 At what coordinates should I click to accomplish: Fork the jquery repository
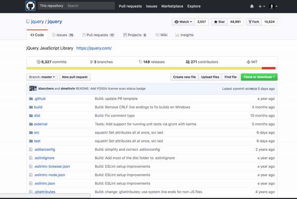pos(254,22)
